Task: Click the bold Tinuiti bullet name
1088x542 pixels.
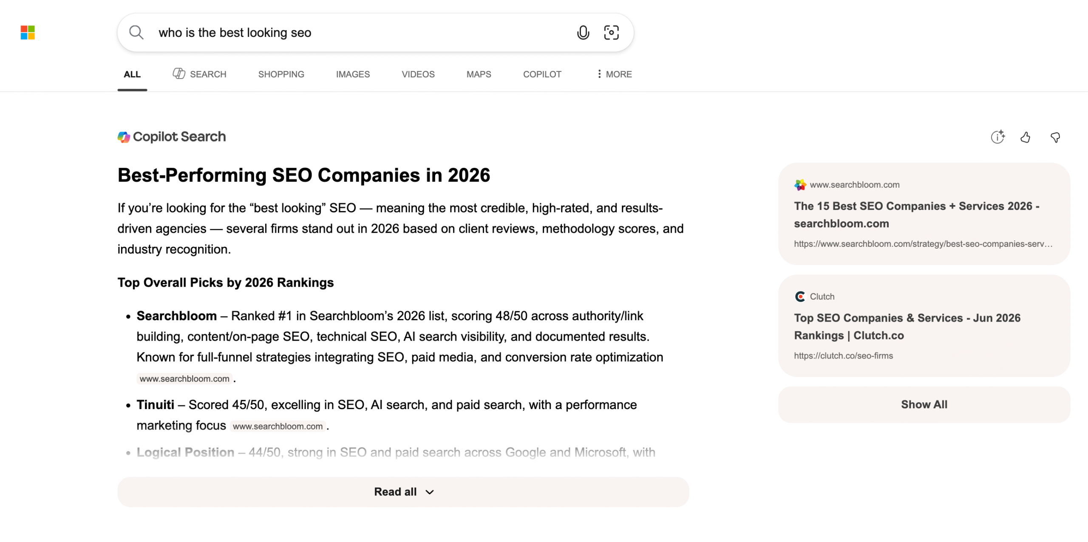Action: pos(155,405)
